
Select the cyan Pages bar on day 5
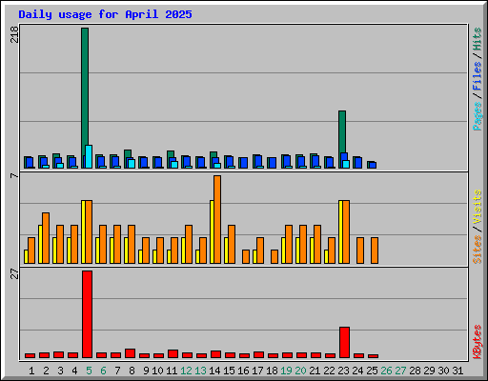[x=89, y=156]
